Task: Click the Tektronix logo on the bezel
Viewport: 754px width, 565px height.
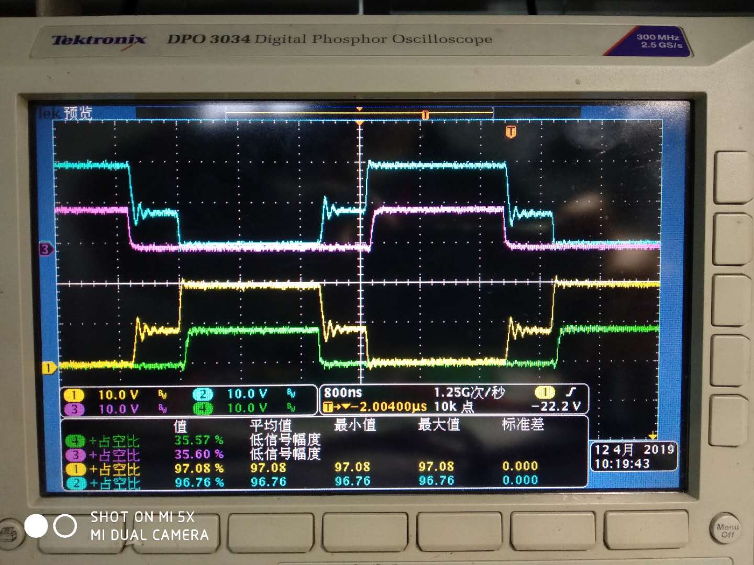Action: 98,40
